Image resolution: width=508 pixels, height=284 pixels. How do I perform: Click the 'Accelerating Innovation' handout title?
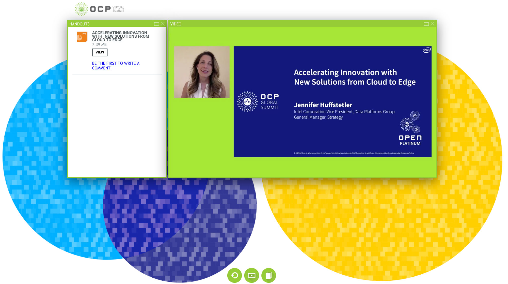pos(120,36)
